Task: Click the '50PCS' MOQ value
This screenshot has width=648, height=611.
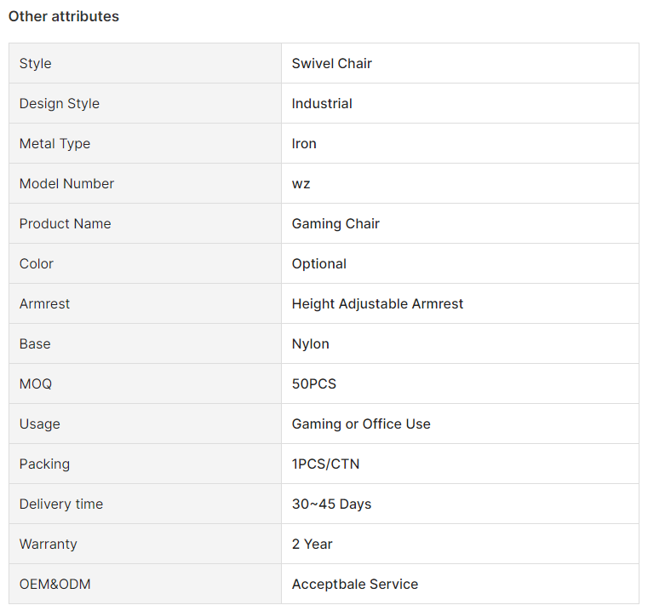Action: click(314, 383)
